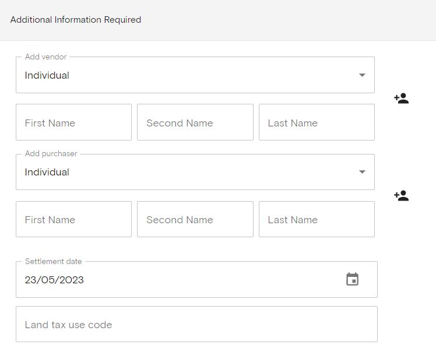The height and width of the screenshot is (348, 436).
Task: Expand the Add vendor dropdown arrow
Action: click(x=362, y=75)
